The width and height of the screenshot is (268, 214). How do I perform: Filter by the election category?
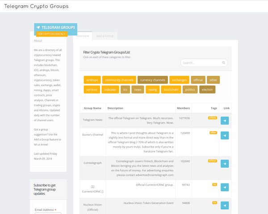207,90
